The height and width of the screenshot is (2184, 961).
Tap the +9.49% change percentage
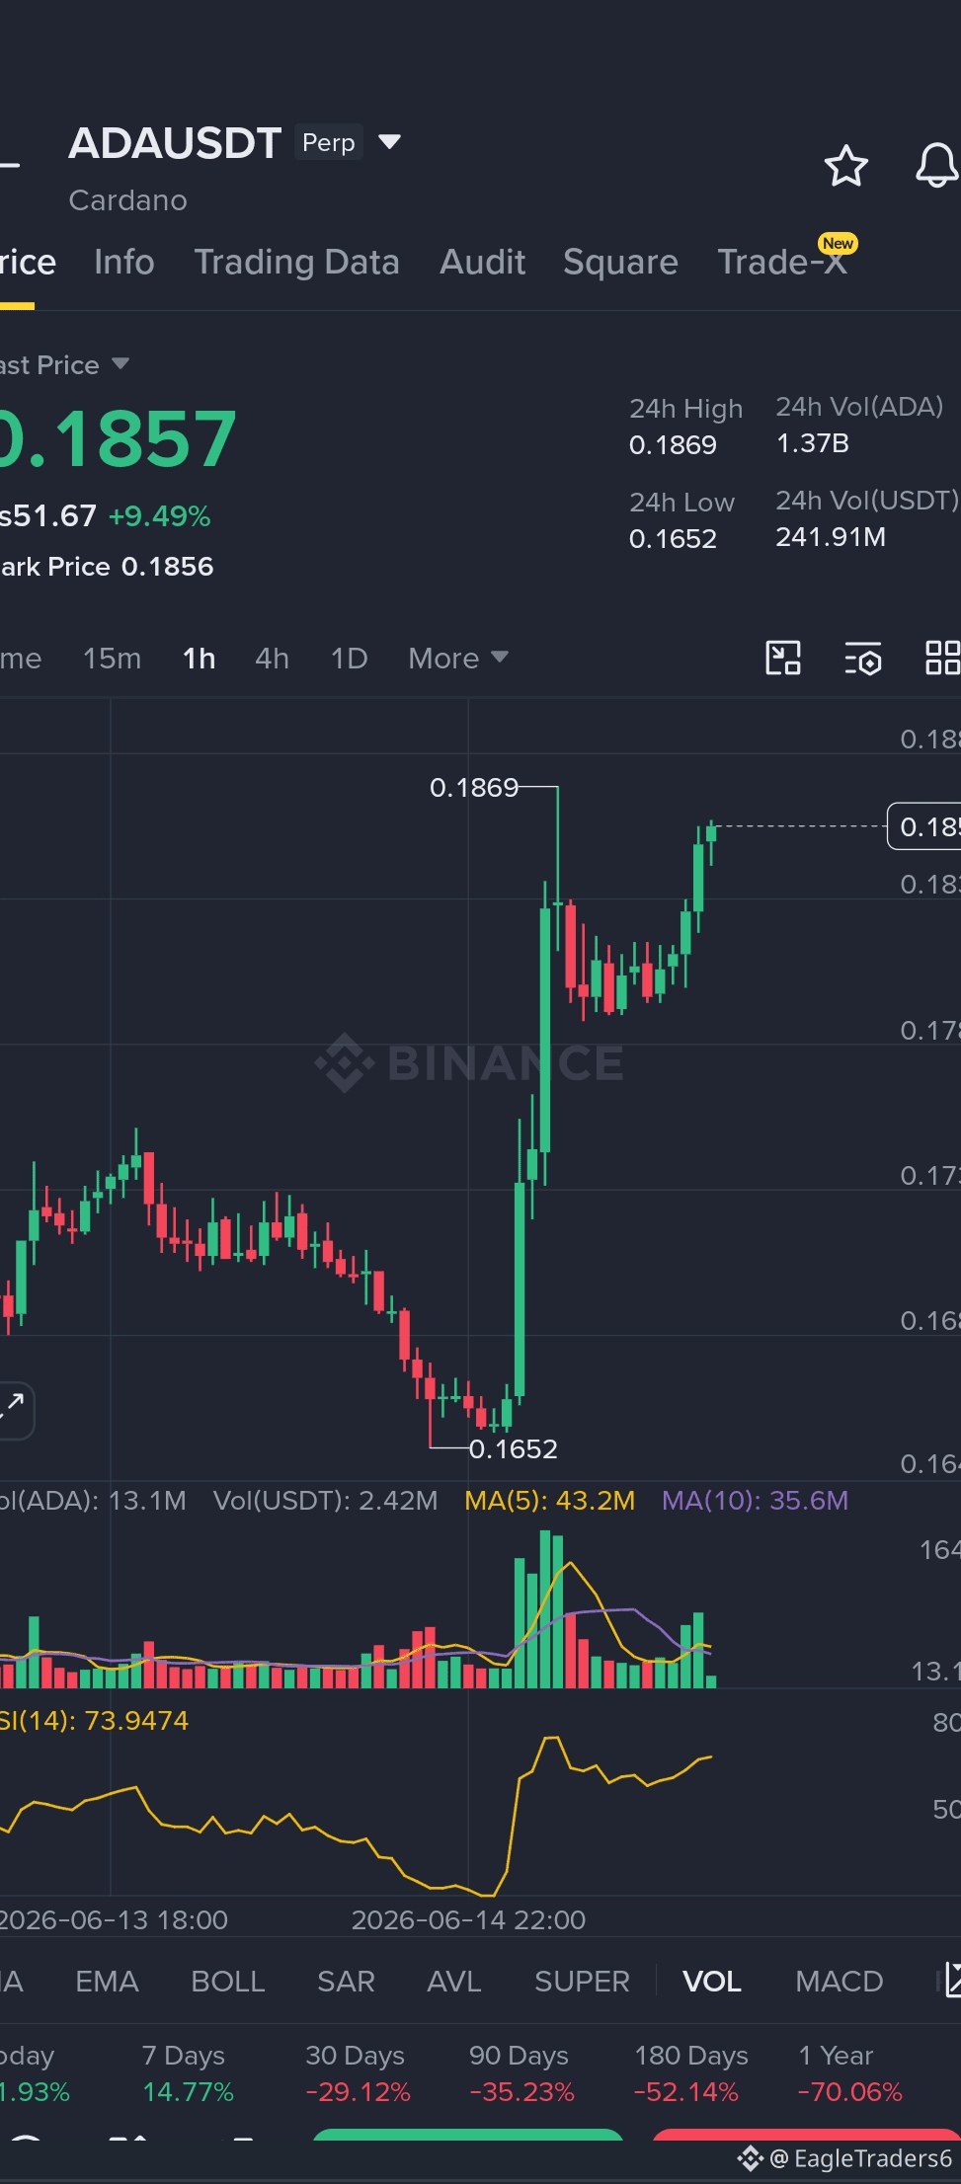pyautogui.click(x=159, y=515)
